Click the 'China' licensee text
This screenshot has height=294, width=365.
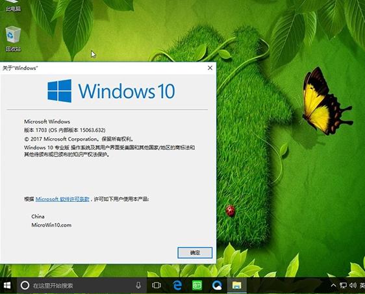tap(38, 217)
